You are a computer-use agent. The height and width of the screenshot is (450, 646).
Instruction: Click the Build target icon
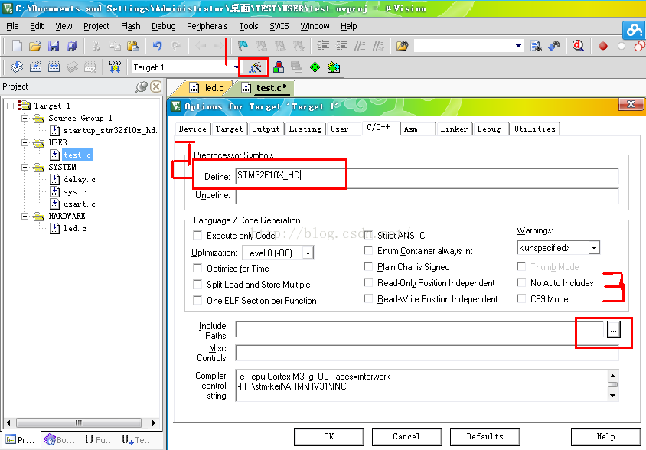pos(35,67)
